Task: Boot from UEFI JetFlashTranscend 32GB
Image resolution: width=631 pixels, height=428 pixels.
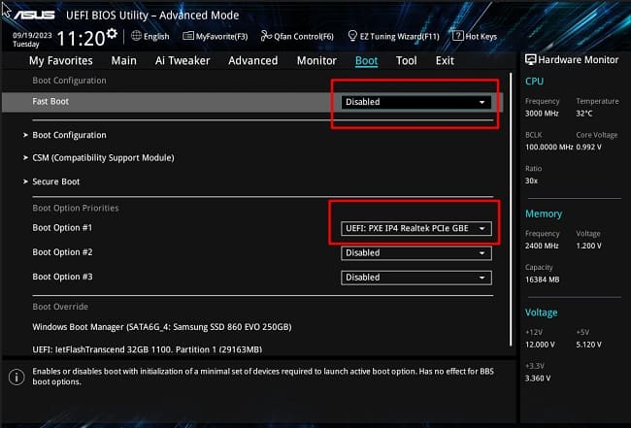Action: [x=148, y=349]
